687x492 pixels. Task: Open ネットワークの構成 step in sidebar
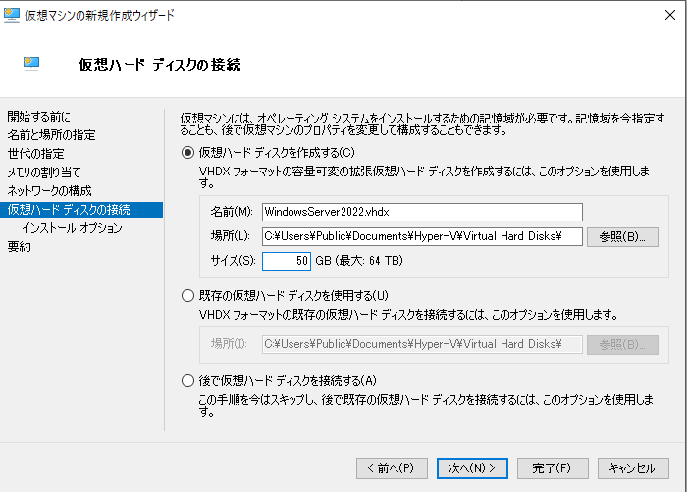49,191
